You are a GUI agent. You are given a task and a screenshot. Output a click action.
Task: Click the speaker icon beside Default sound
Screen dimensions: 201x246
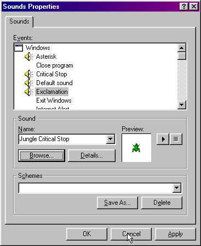point(29,83)
